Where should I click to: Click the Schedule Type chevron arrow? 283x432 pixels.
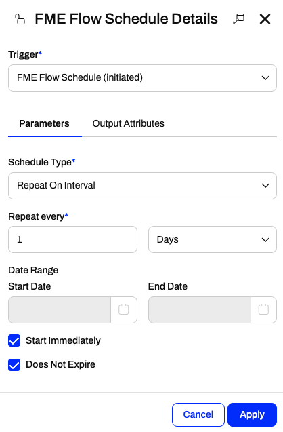[x=265, y=186]
